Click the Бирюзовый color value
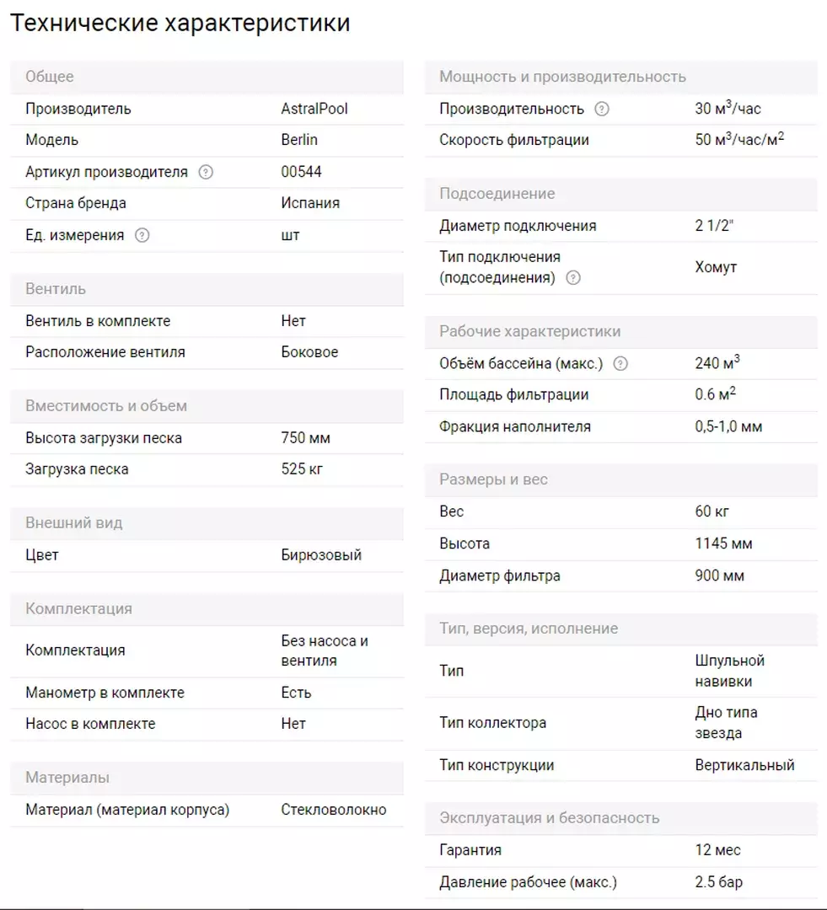The width and height of the screenshot is (827, 910). coord(321,554)
